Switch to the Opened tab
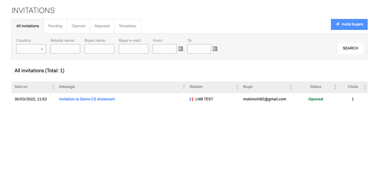The height and width of the screenshot is (189, 379). [x=78, y=26]
